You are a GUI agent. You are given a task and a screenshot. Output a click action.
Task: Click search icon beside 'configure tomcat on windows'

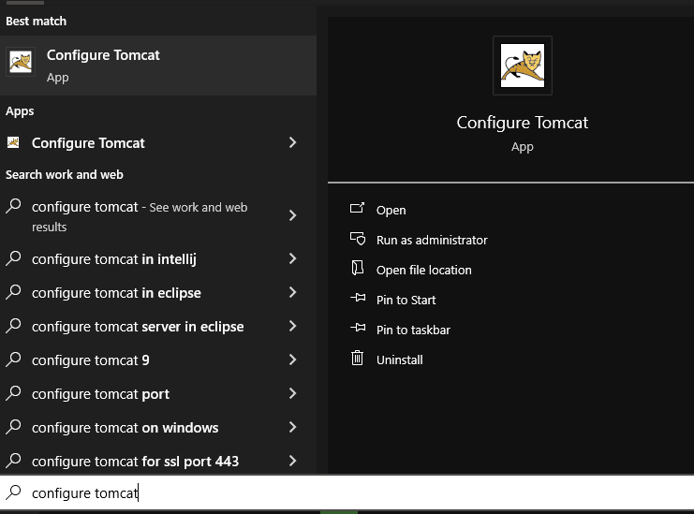click(x=13, y=426)
